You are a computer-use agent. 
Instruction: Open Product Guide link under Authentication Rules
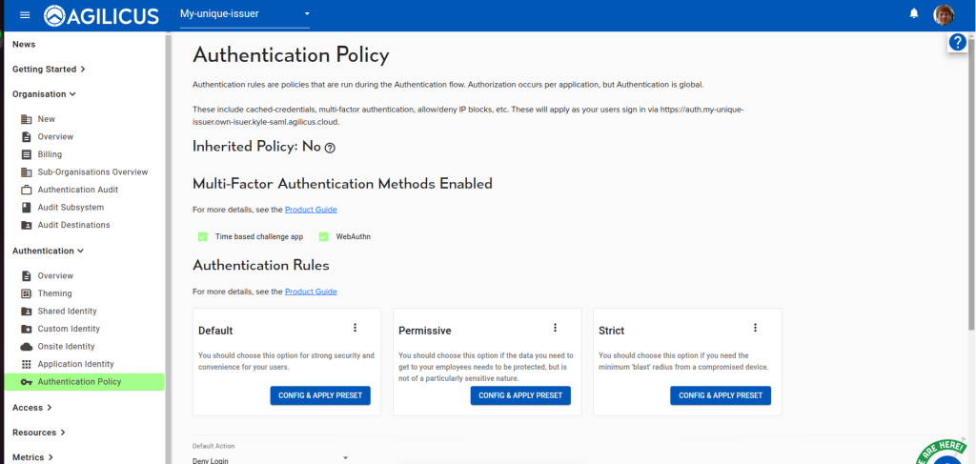pyautogui.click(x=311, y=292)
